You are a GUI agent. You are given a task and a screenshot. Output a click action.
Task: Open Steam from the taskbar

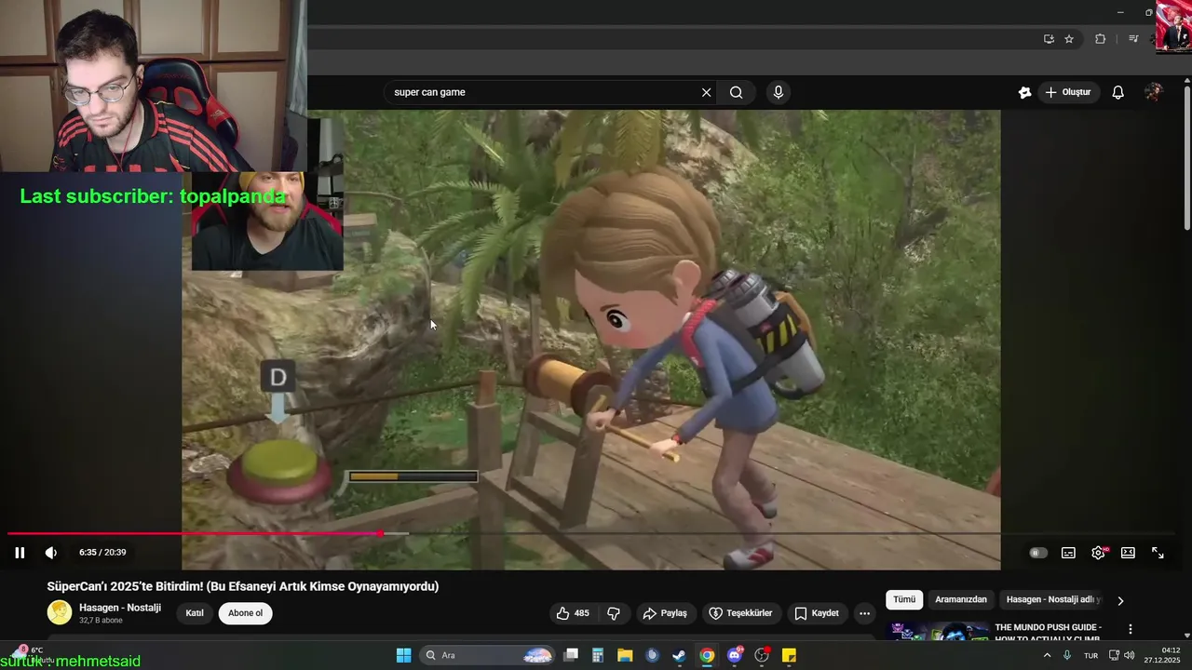679,655
